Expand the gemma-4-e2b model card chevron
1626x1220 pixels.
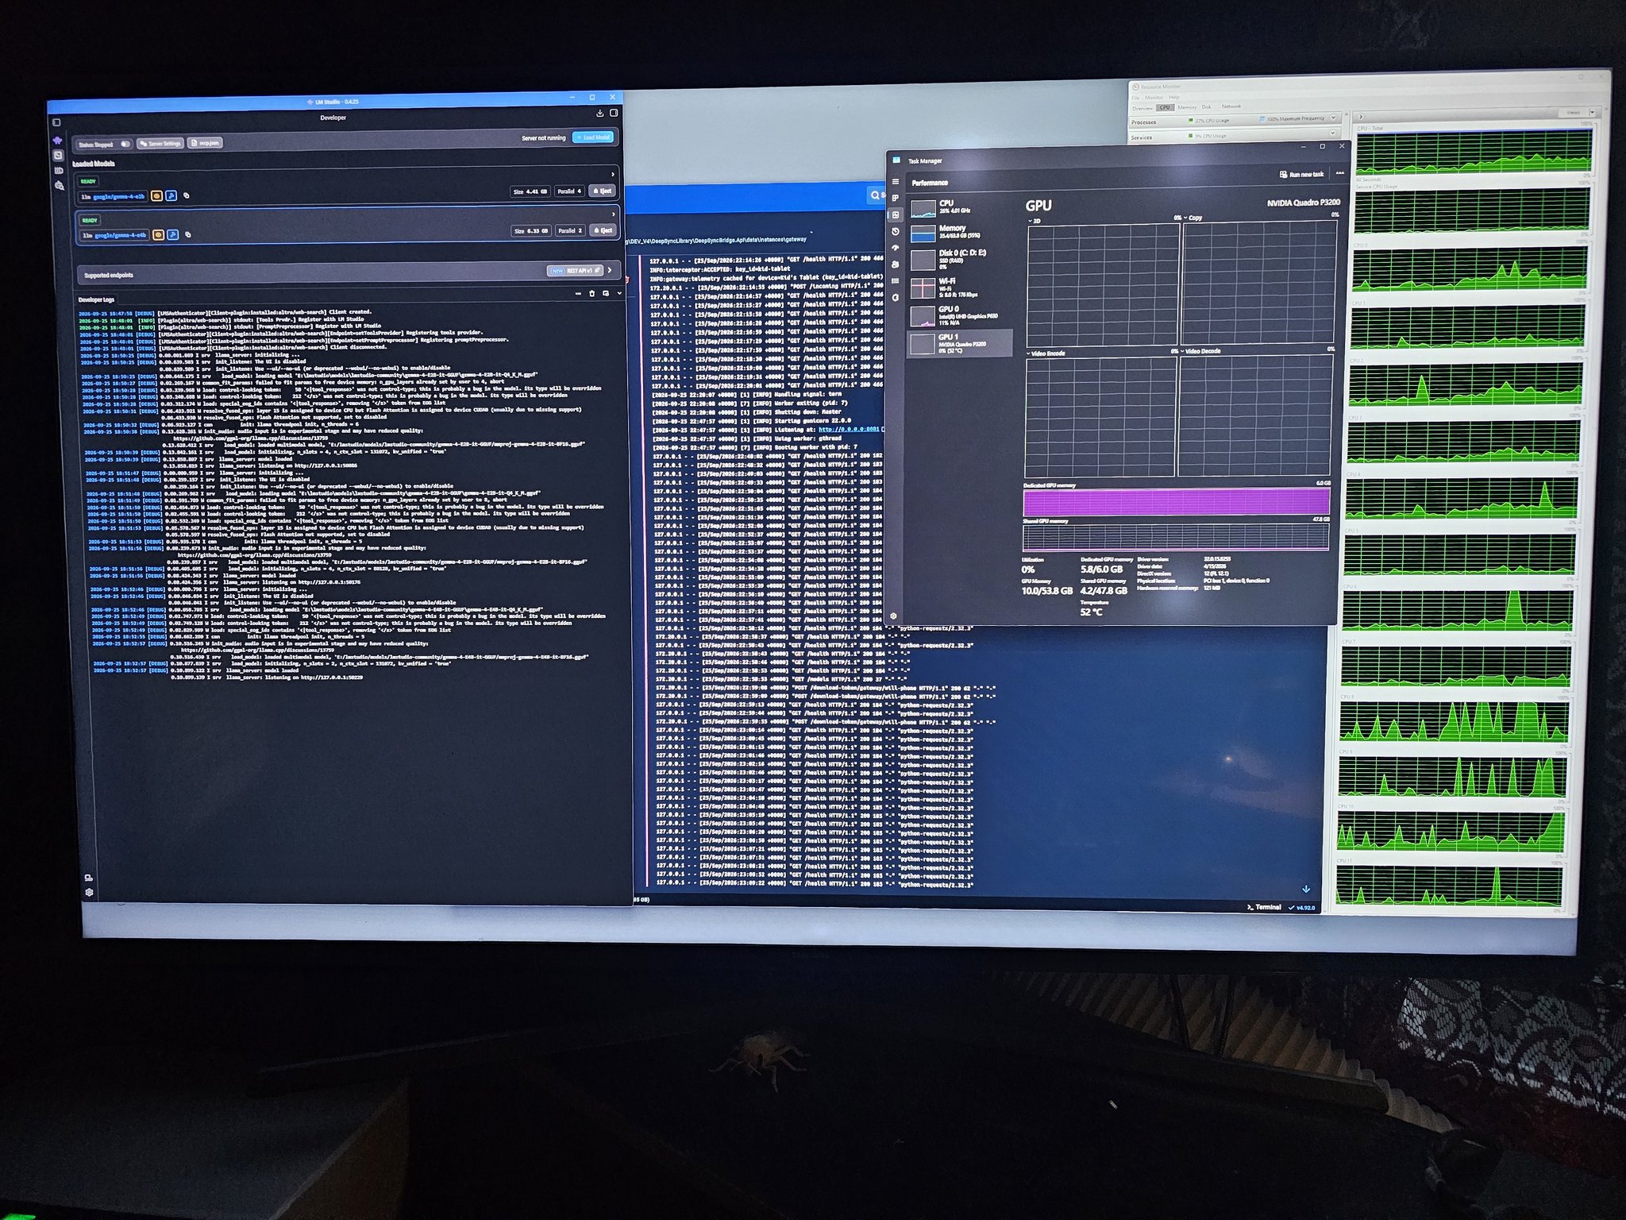613,174
